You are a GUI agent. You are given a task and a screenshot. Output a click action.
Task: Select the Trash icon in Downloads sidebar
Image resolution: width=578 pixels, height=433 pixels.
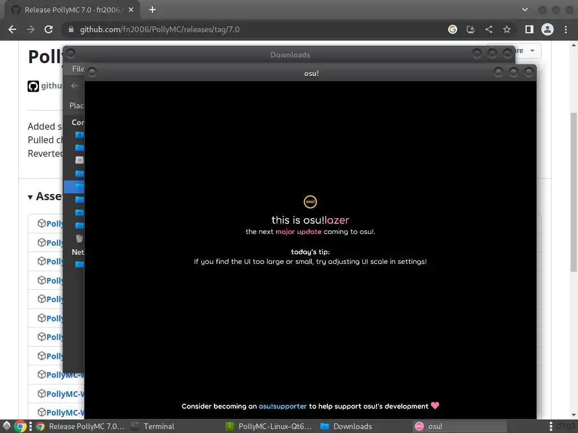coord(79,238)
